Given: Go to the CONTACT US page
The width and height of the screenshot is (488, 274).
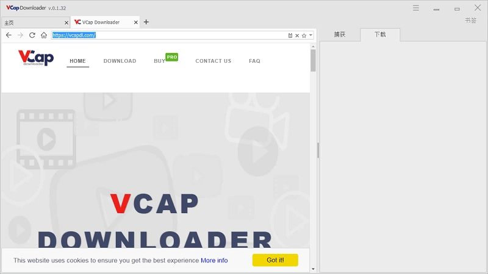Looking at the screenshot, I should coord(213,61).
